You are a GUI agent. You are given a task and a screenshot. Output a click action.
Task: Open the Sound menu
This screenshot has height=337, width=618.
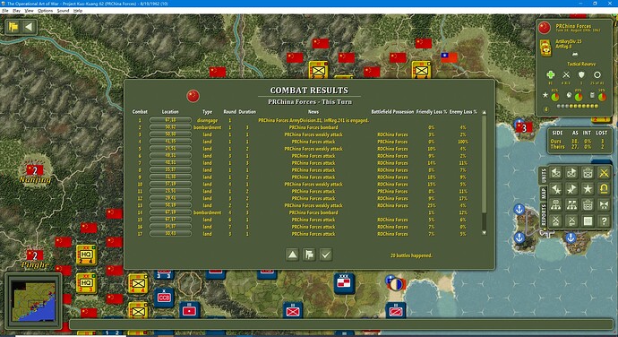pos(63,11)
